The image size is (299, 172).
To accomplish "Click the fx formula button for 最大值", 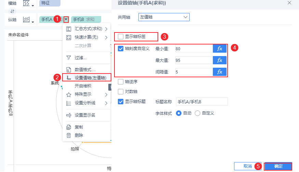I will [x=219, y=60].
